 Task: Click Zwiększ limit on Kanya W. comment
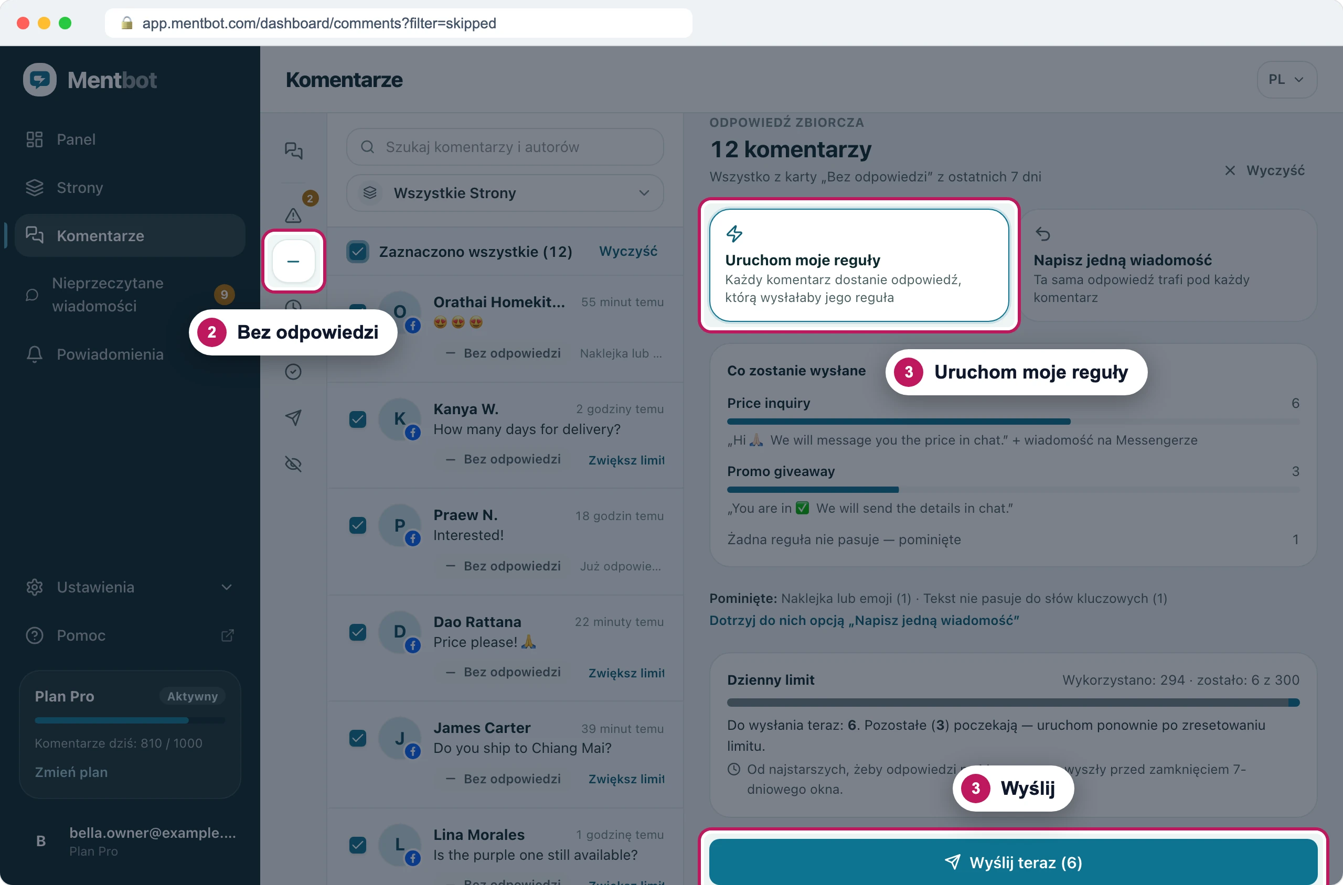click(626, 460)
